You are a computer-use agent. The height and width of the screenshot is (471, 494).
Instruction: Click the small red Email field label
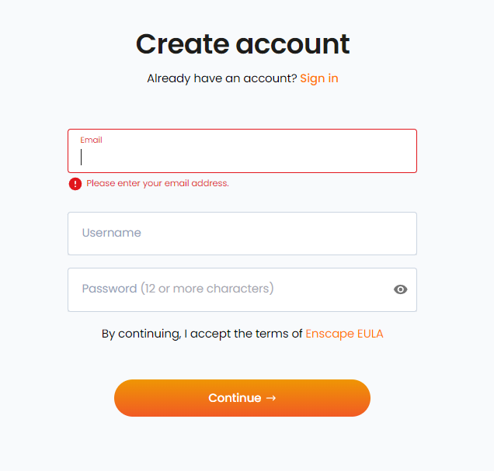pyautogui.click(x=91, y=140)
